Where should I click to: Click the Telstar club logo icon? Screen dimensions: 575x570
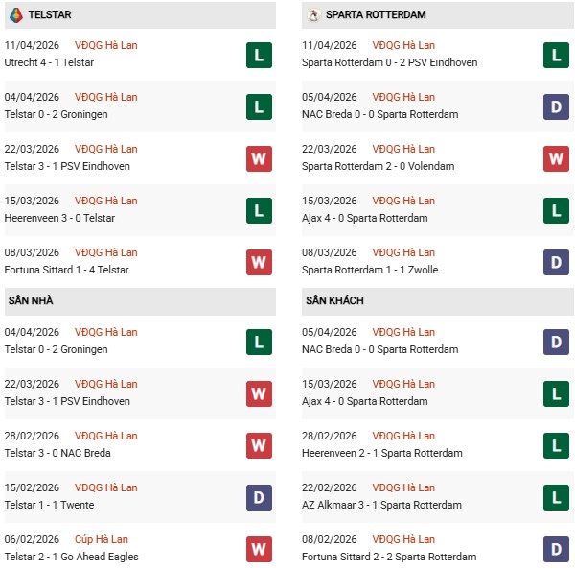pyautogui.click(x=15, y=15)
